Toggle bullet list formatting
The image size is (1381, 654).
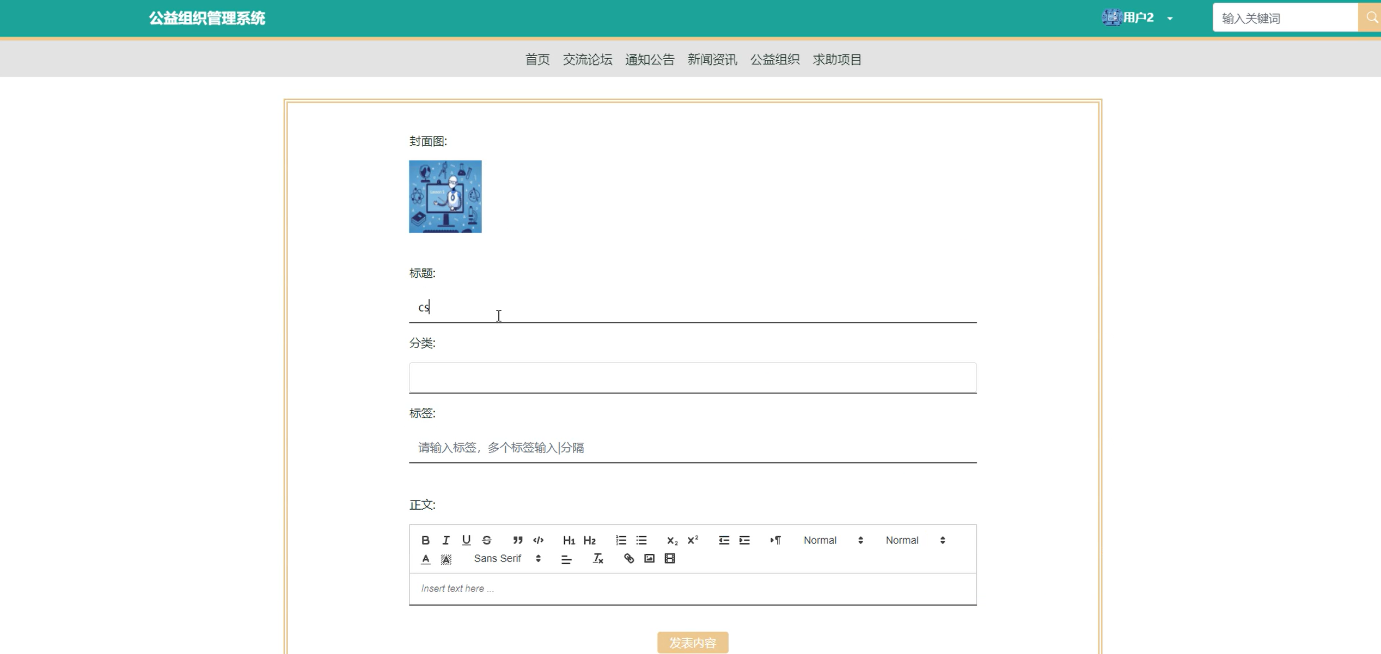click(x=641, y=540)
